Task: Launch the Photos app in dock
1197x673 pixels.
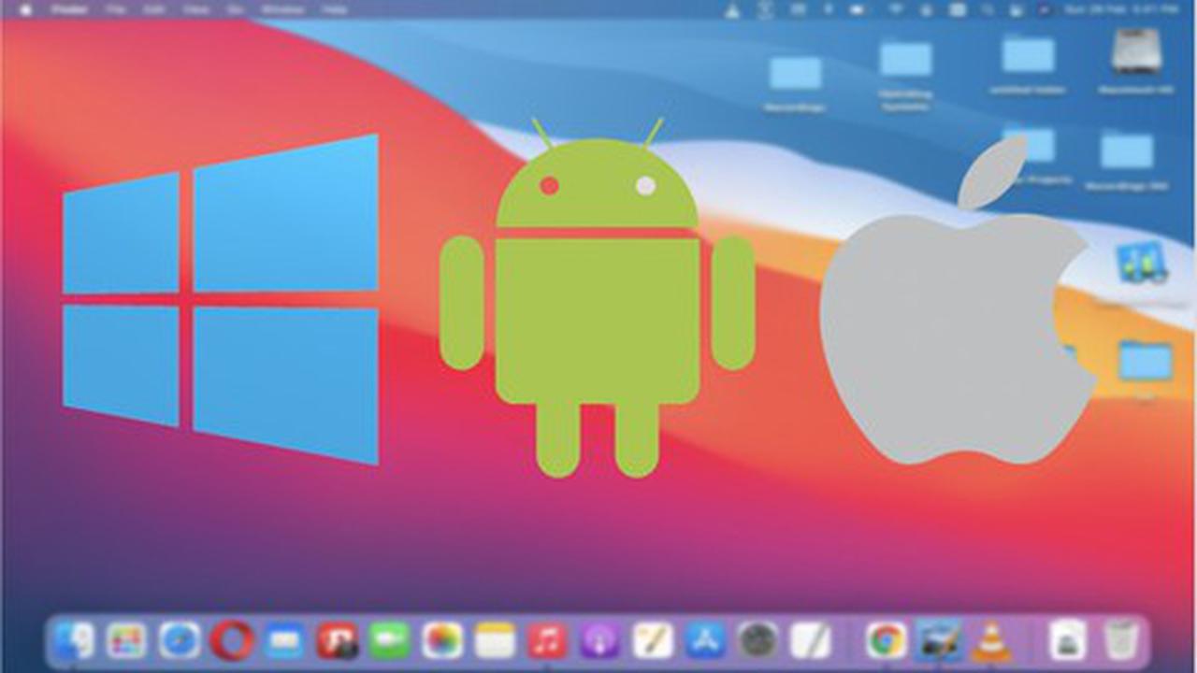Action: point(442,641)
